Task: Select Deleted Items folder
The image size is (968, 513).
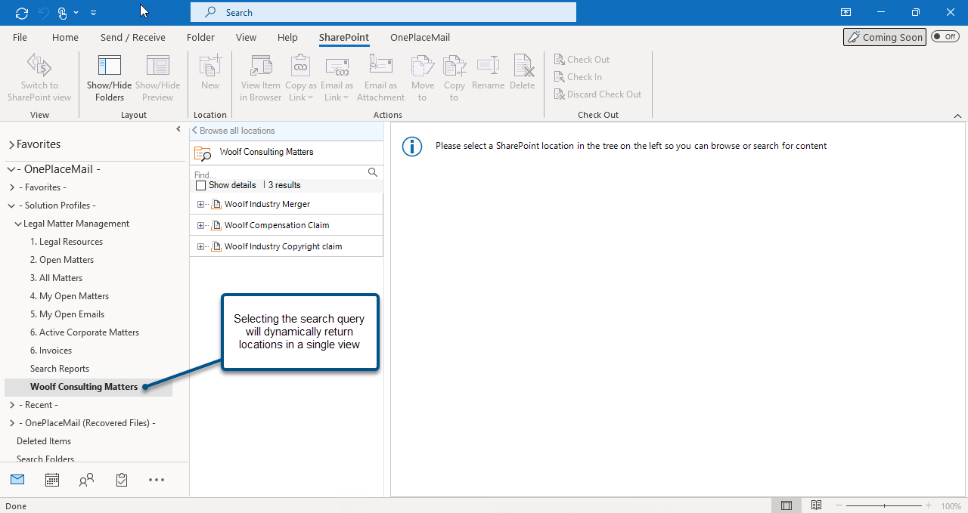Action: (x=44, y=441)
